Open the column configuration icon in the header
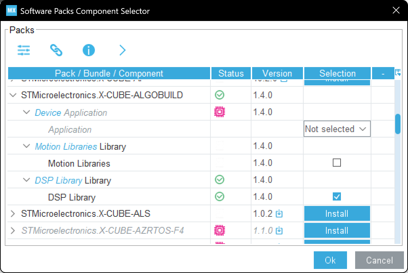 [x=398, y=72]
